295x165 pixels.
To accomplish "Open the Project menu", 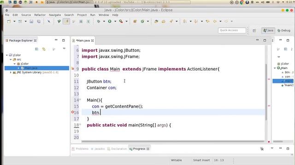I will [x=82, y=15].
